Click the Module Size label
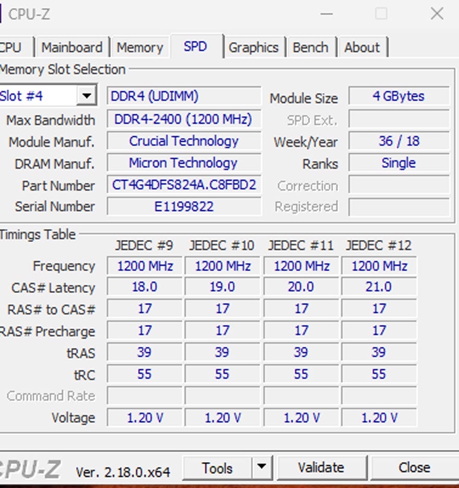The height and width of the screenshot is (488, 459). tap(304, 99)
